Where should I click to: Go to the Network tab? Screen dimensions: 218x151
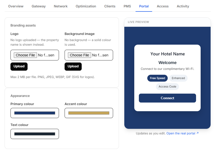60,6
